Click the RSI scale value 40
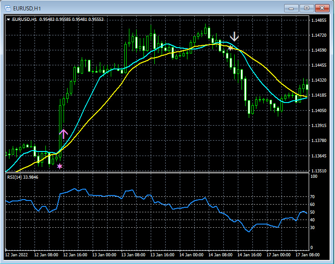Viewport: 335px width, 264px height. coord(312,220)
